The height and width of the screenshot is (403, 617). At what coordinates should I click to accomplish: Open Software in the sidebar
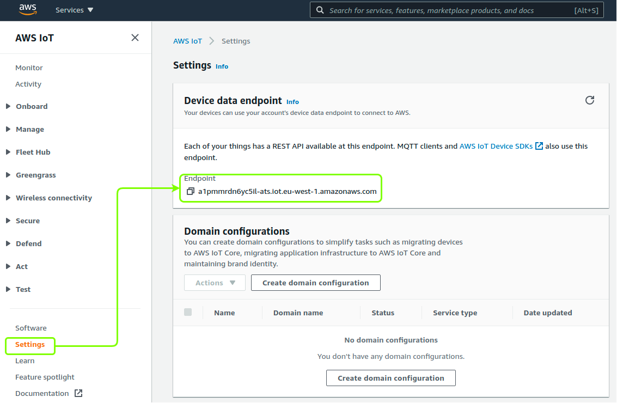pyautogui.click(x=30, y=328)
